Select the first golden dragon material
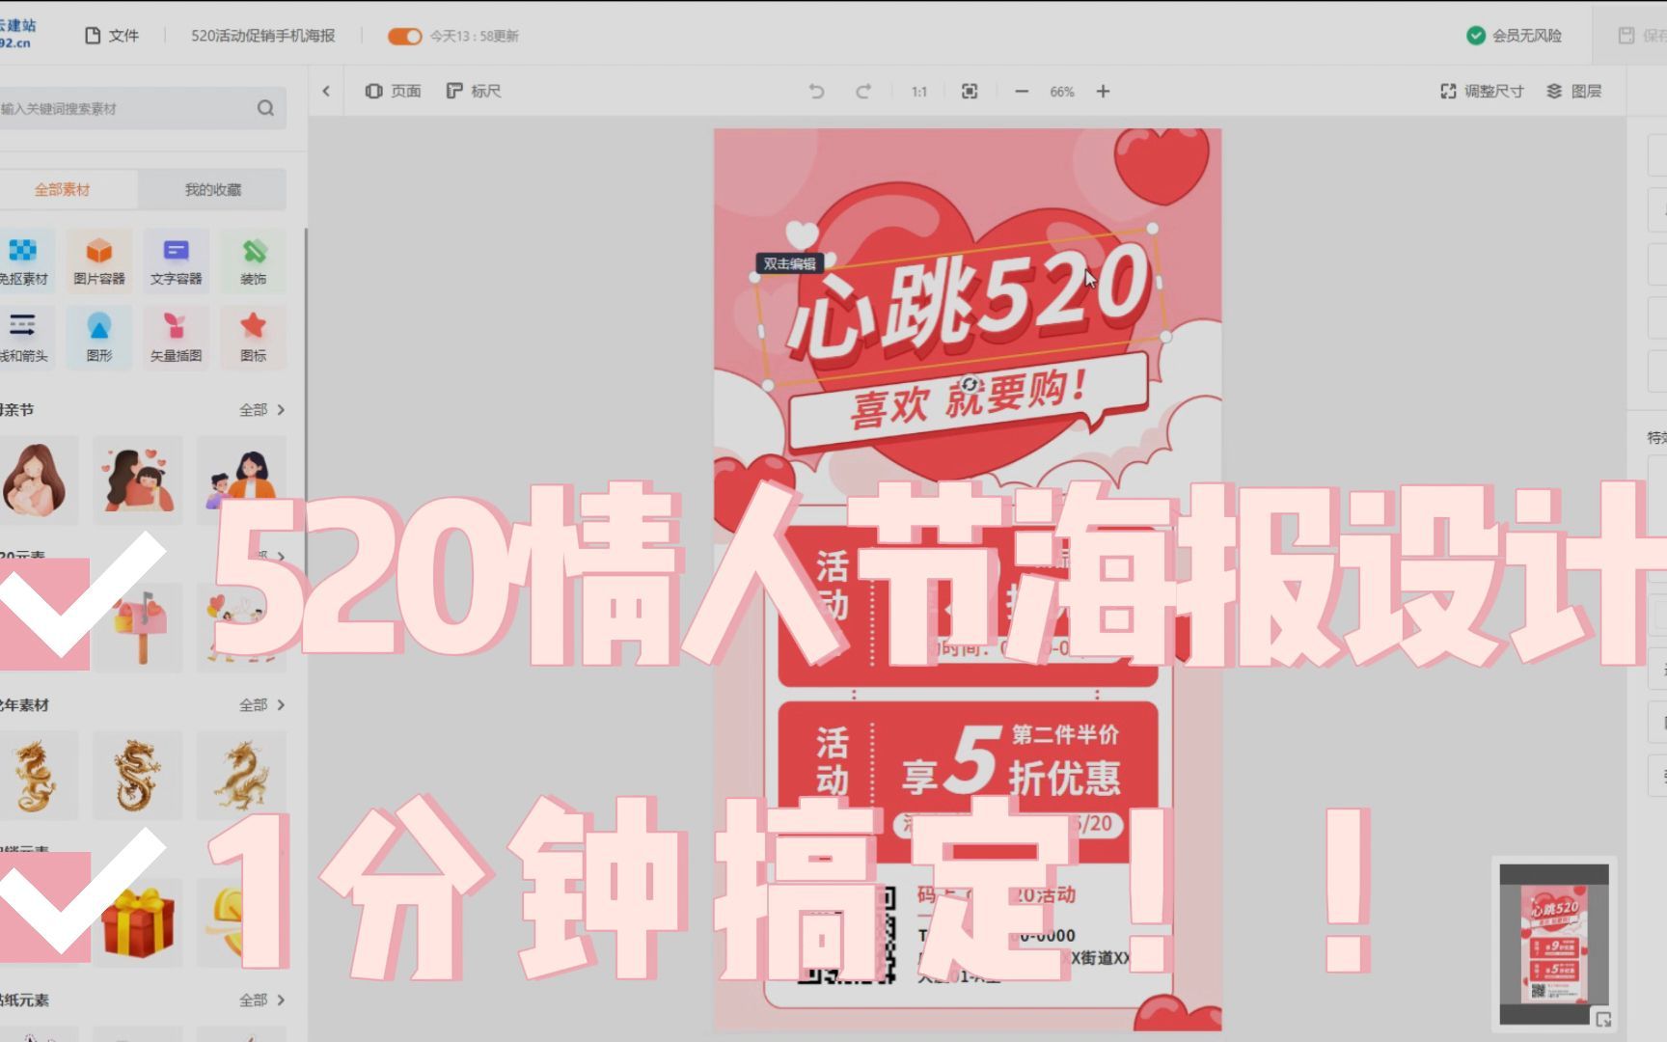The image size is (1667, 1042). [36, 775]
